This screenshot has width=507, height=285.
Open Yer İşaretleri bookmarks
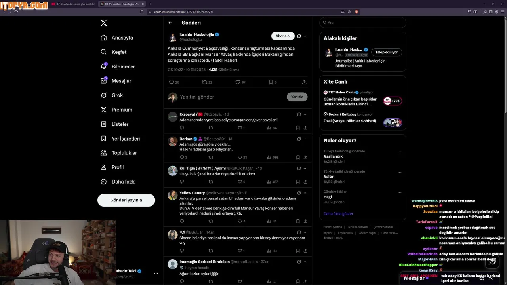[x=120, y=139]
